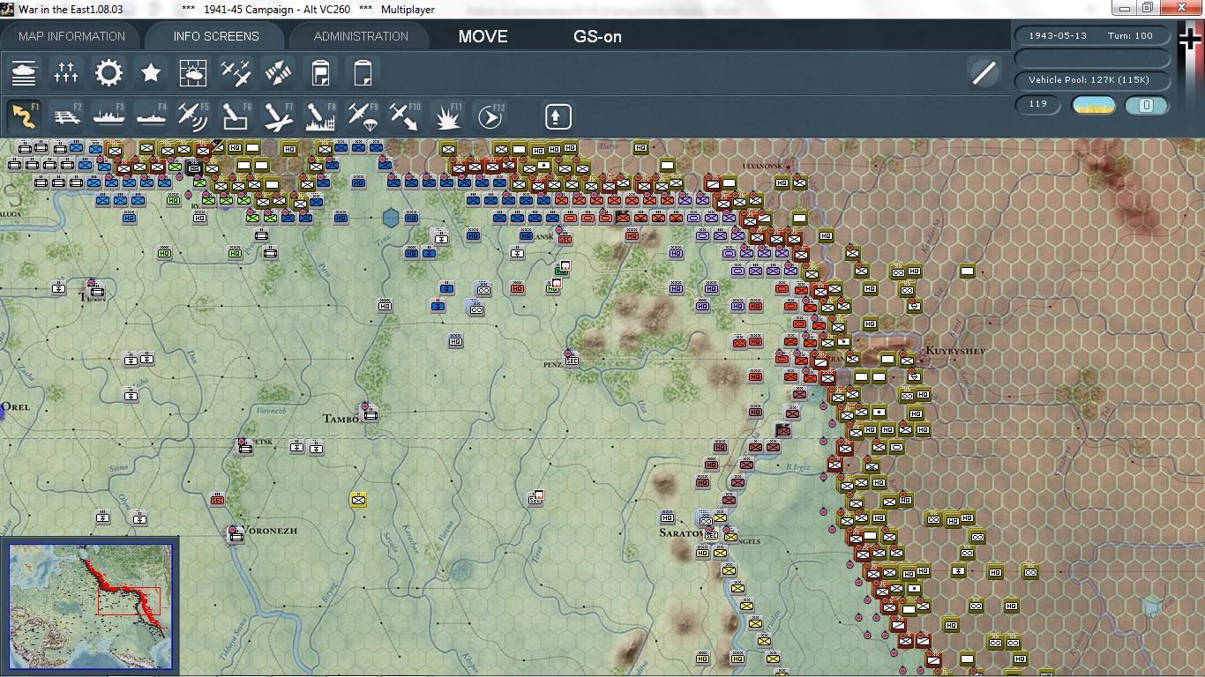Click the End Turn F12 icon

(490, 116)
